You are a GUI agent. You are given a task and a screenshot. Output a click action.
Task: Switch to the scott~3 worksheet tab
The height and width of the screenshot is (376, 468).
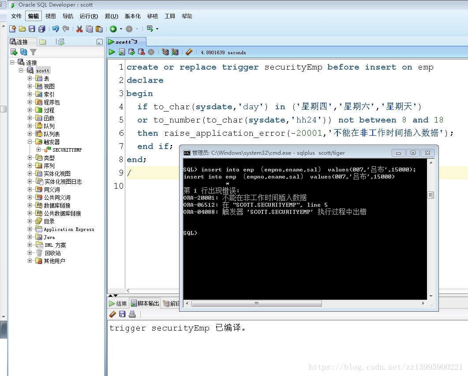127,42
